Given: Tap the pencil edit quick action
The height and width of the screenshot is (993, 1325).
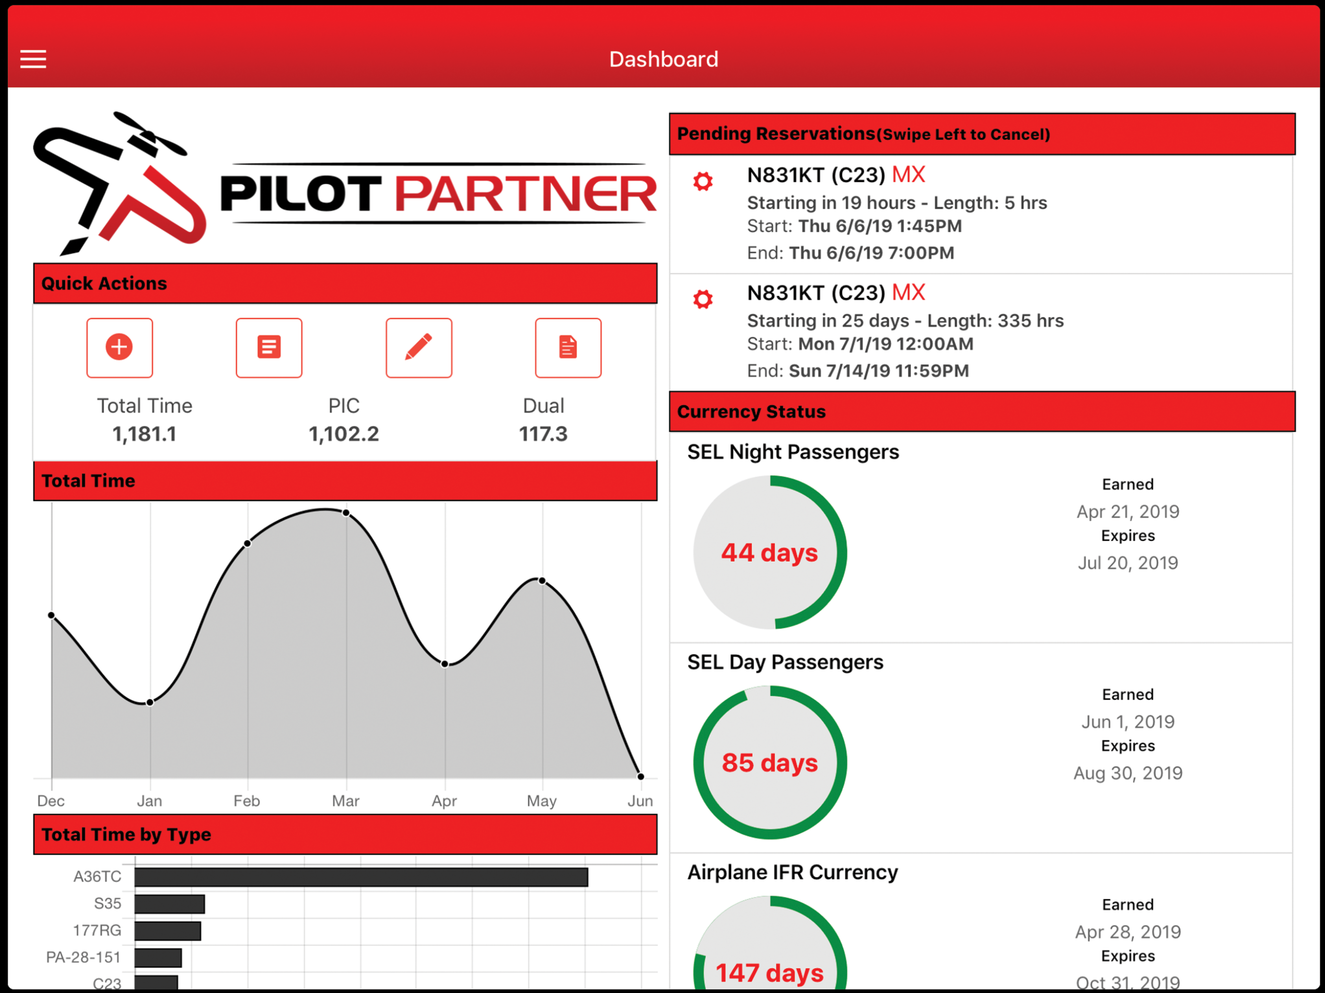Looking at the screenshot, I should click(x=419, y=347).
